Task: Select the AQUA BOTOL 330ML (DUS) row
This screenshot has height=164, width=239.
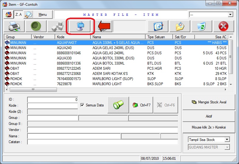Action: [x=116, y=58]
